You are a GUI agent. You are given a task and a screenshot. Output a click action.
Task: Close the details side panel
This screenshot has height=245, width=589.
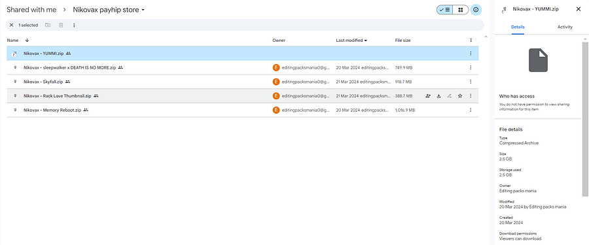click(578, 9)
